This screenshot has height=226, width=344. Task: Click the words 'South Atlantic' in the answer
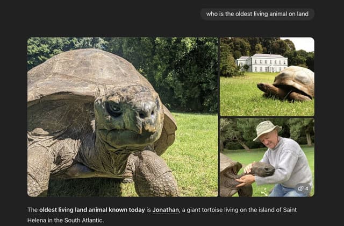point(83,220)
